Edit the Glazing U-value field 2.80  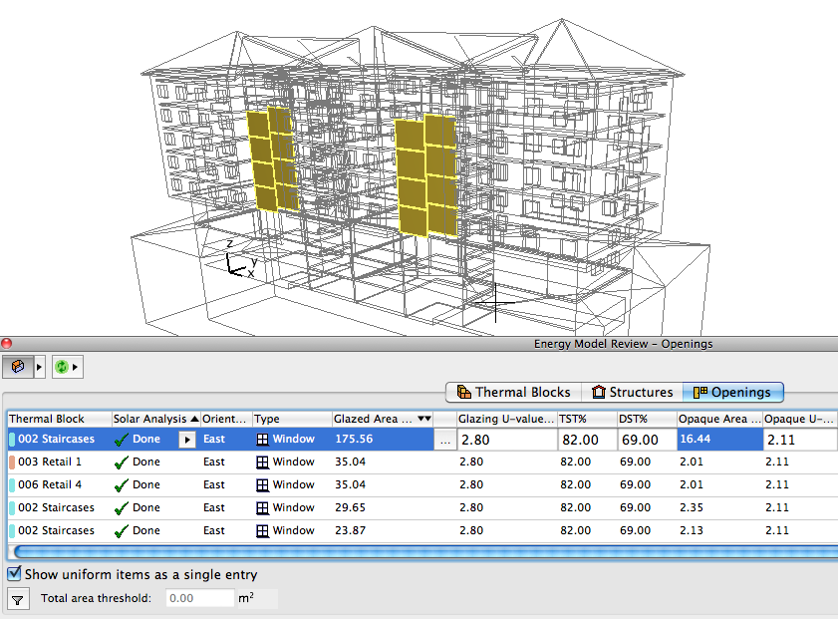507,440
